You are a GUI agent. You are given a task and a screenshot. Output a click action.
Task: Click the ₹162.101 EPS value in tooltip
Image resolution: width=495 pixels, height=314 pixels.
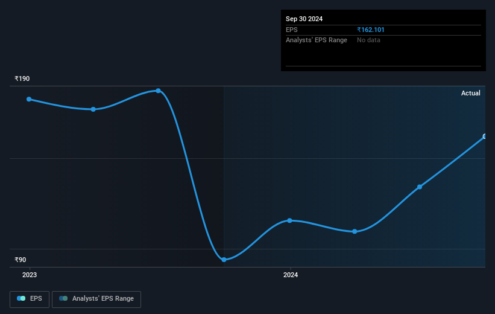coord(371,30)
